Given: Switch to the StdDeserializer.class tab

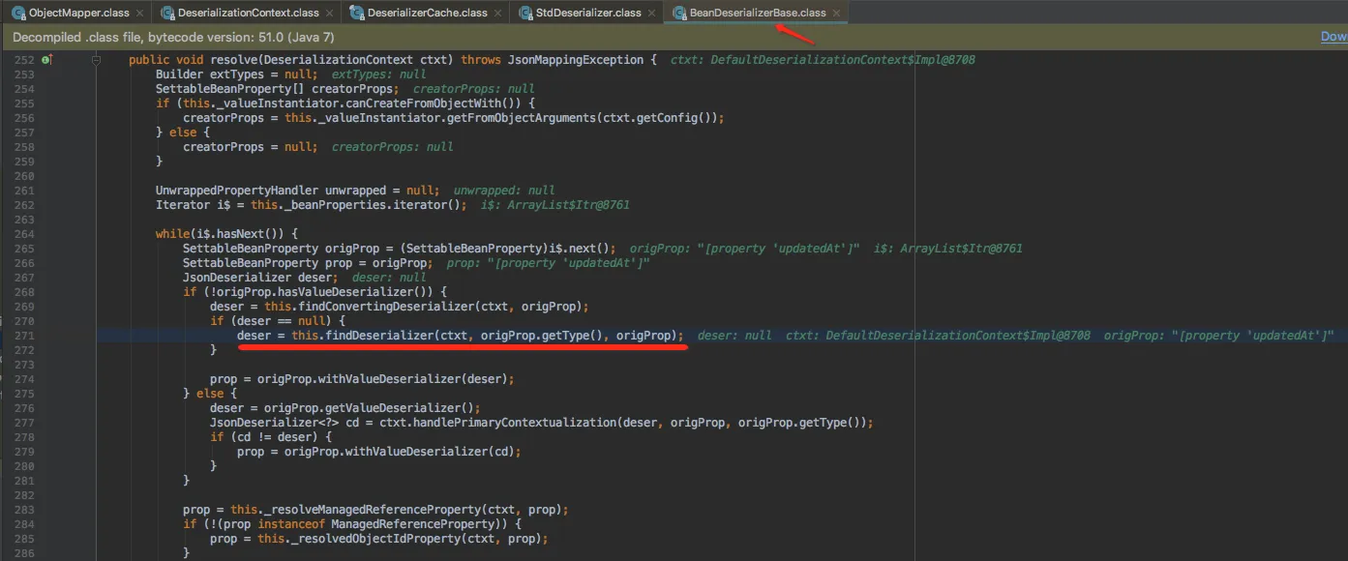Looking at the screenshot, I should (587, 13).
